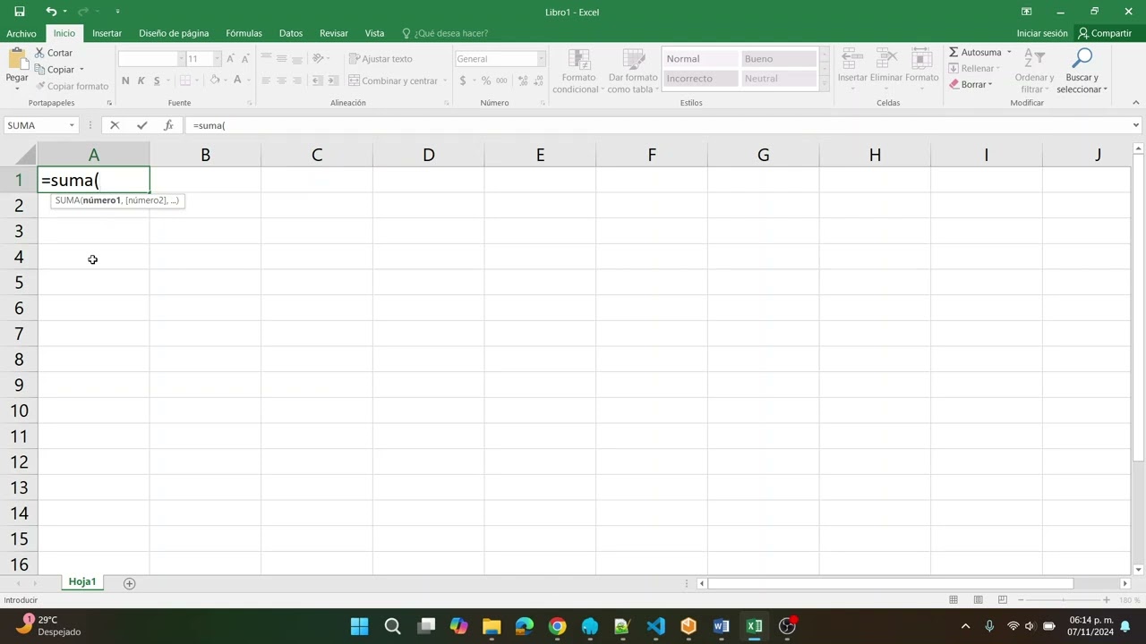Click the zoom slider in status bar
This screenshot has height=644, width=1146.
click(1064, 600)
